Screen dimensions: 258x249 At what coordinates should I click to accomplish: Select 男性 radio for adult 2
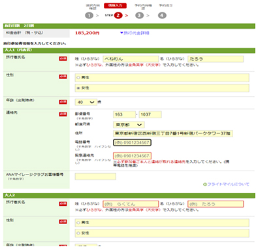click(78, 223)
